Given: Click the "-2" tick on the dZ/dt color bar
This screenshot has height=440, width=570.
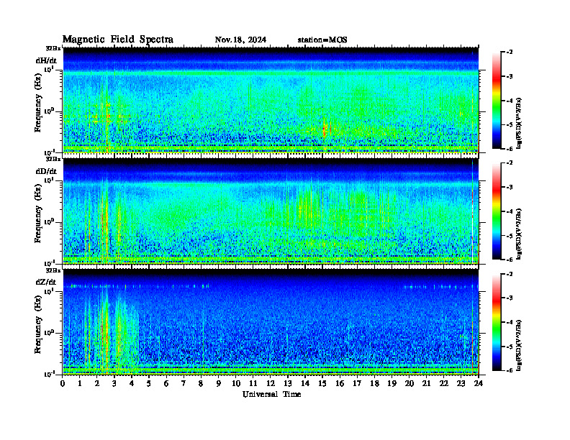Looking at the screenshot, I should [510, 274].
